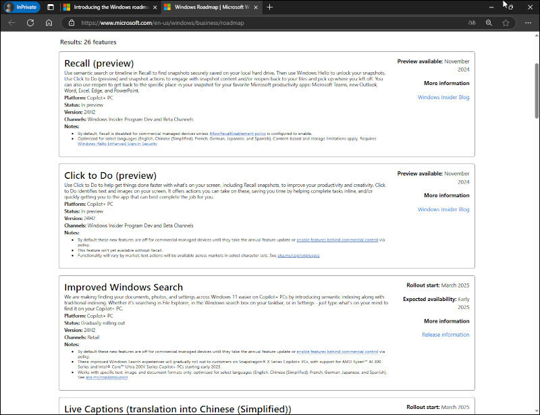
Task: Click the scrollbar down arrow
Action: (537, 411)
